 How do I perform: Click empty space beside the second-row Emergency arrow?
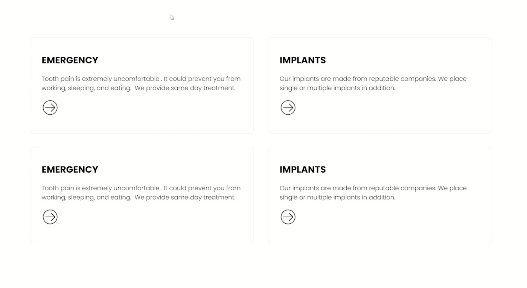tap(151, 217)
